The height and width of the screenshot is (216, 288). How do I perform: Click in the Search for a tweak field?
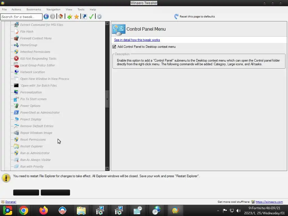(x=21, y=17)
